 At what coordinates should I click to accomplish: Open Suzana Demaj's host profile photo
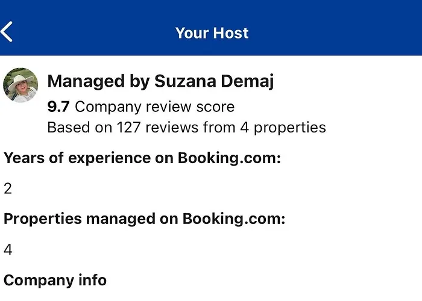(x=21, y=85)
